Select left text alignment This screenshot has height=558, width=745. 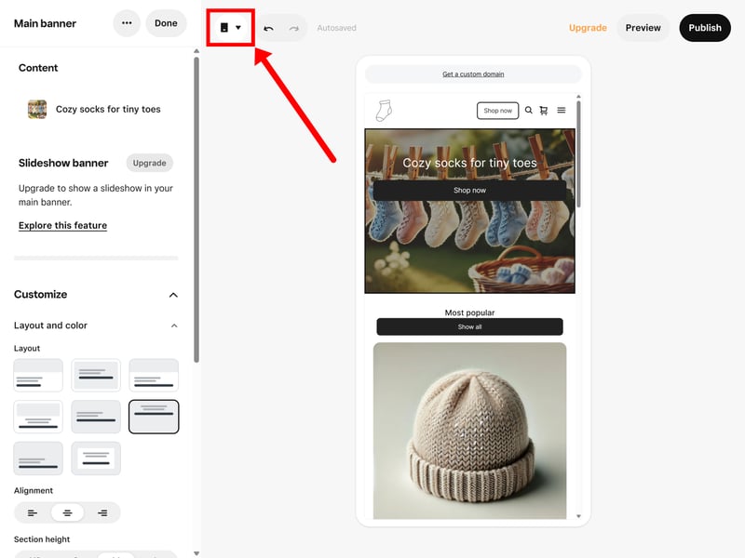coord(33,512)
